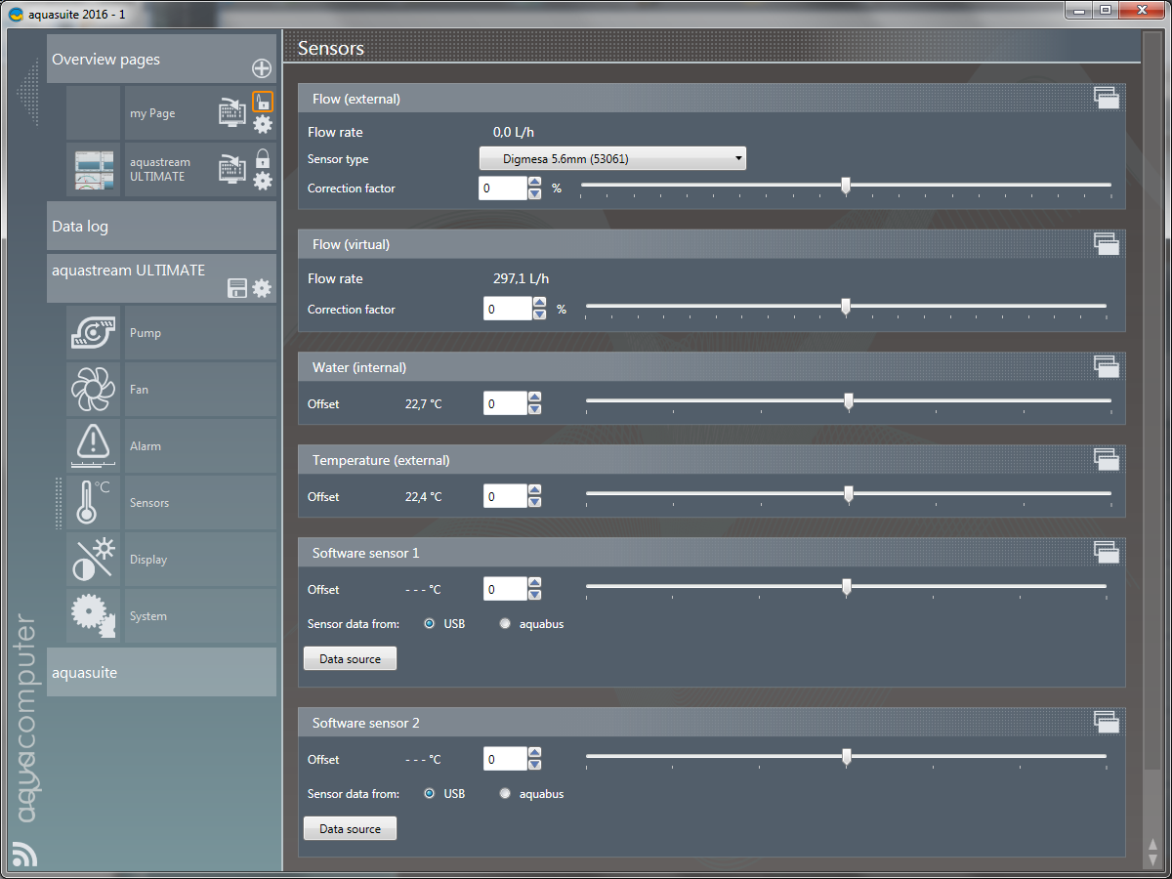Image resolution: width=1172 pixels, height=879 pixels.
Task: Pop out the Software sensor 1 panel
Action: coord(1106,552)
